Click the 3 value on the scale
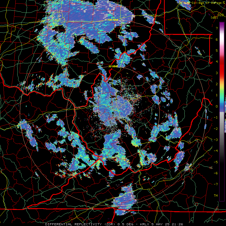 click(217, 73)
